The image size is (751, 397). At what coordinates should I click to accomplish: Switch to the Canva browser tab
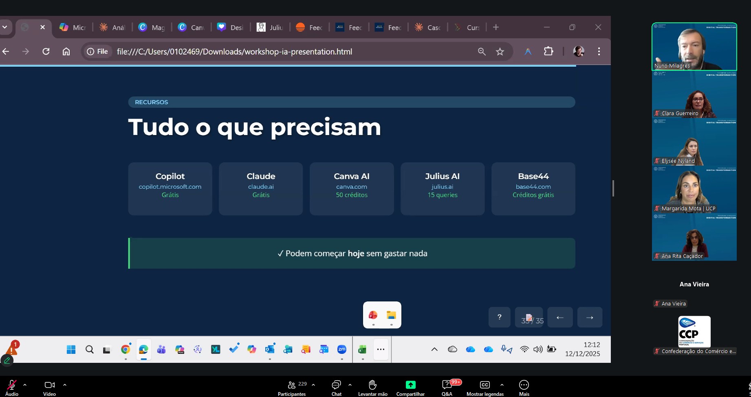pyautogui.click(x=191, y=27)
